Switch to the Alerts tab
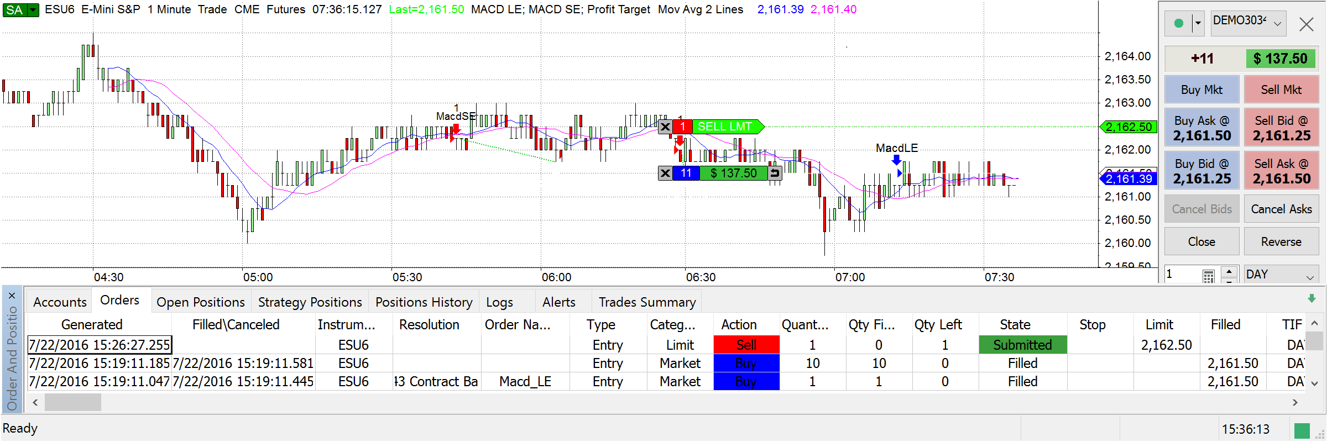This screenshot has width=1327, height=442. [x=558, y=302]
